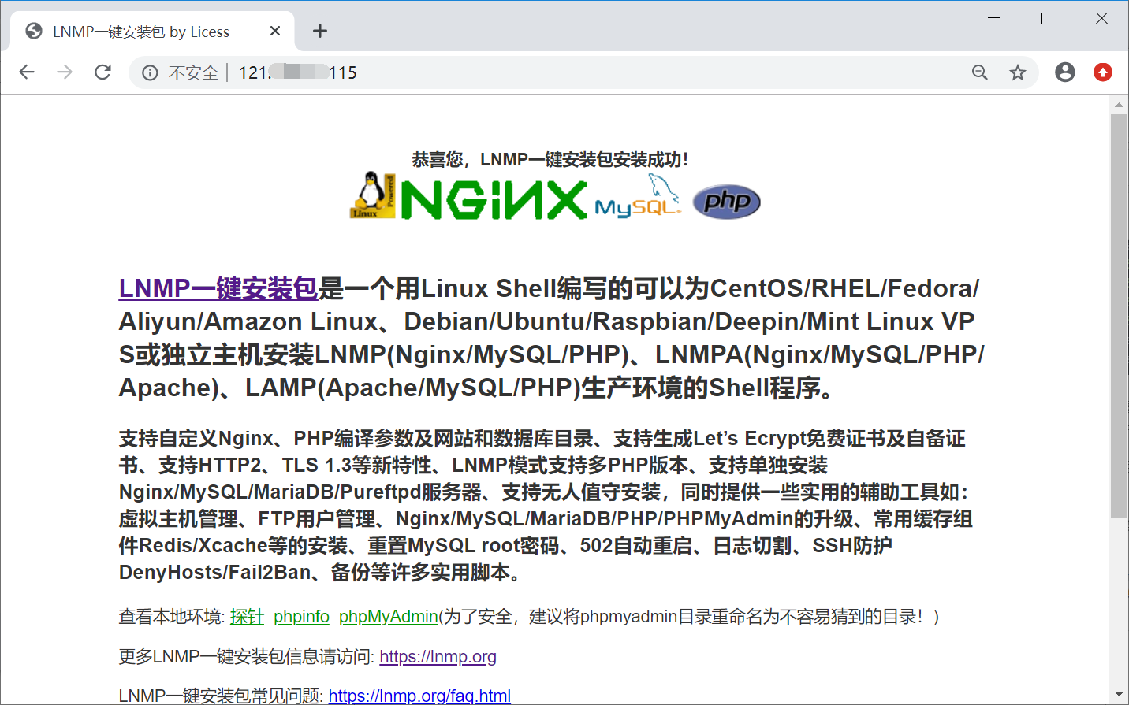Visit the https://lnmp.org link
Image resolution: width=1129 pixels, height=705 pixels.
click(438, 657)
